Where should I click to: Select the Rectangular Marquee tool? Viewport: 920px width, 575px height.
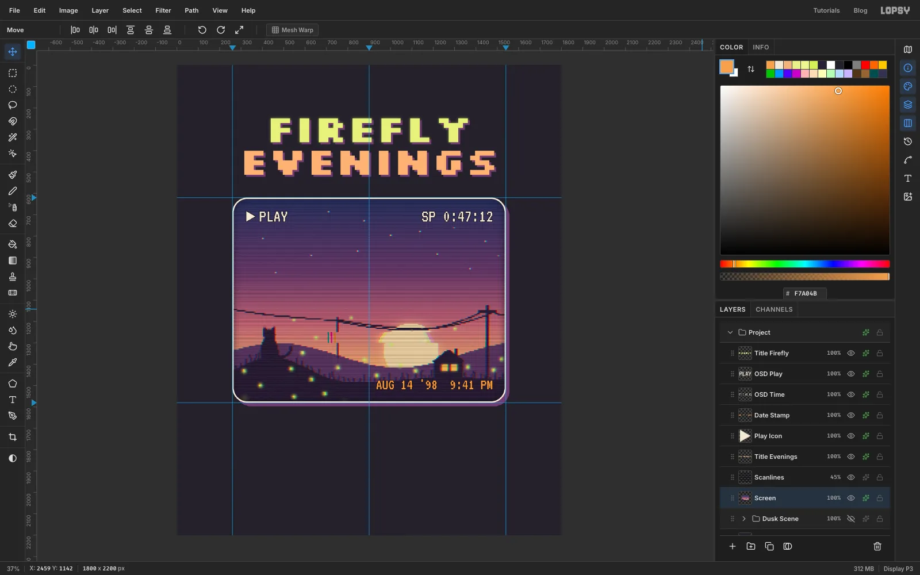(x=13, y=73)
